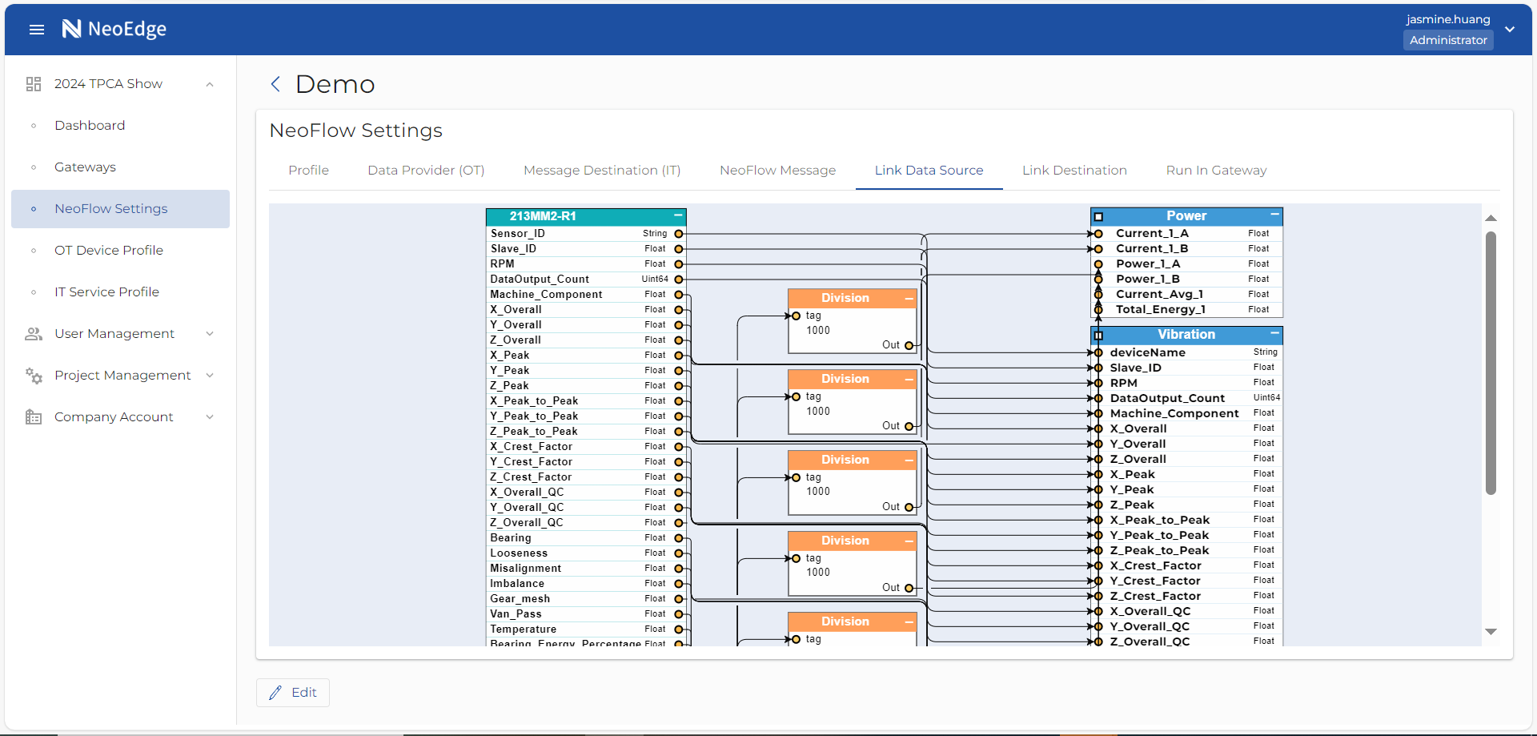This screenshot has width=1537, height=736.
Task: Click the Total_Energy_1 input port
Action: pyautogui.click(x=1098, y=310)
